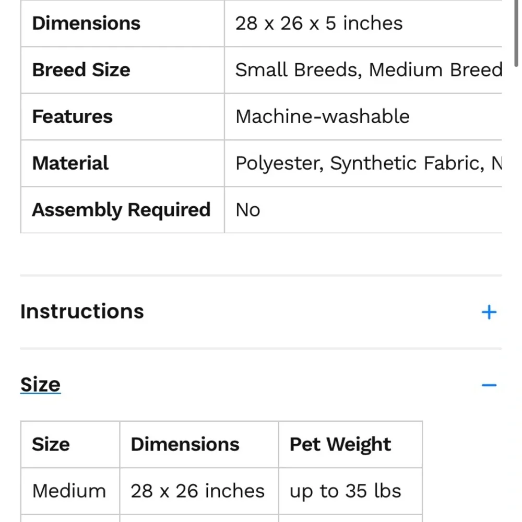
Task: Click the Size column header in size table
Action: tap(51, 444)
